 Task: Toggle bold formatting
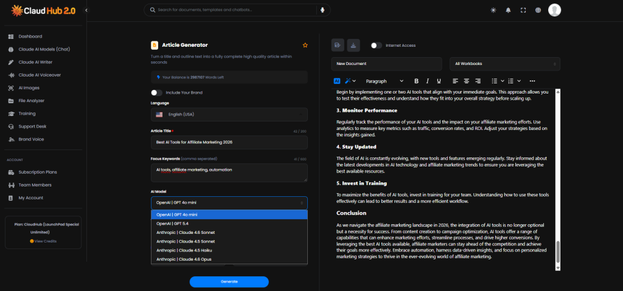point(416,81)
